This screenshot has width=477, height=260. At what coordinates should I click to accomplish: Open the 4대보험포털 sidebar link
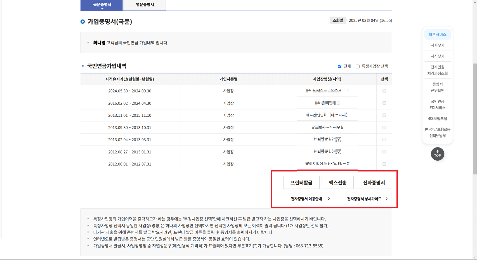tap(437, 118)
